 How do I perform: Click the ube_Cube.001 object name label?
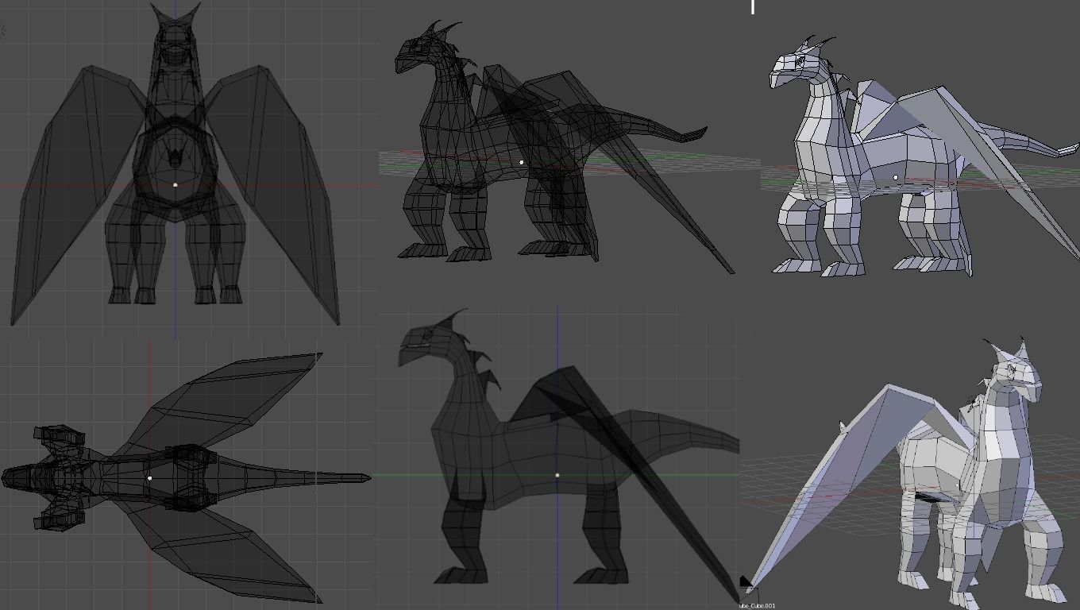[757, 606]
